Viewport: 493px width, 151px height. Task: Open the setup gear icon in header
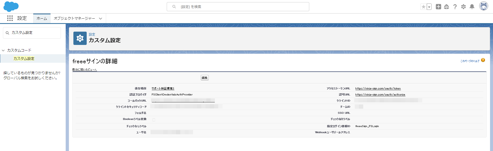point(463,7)
